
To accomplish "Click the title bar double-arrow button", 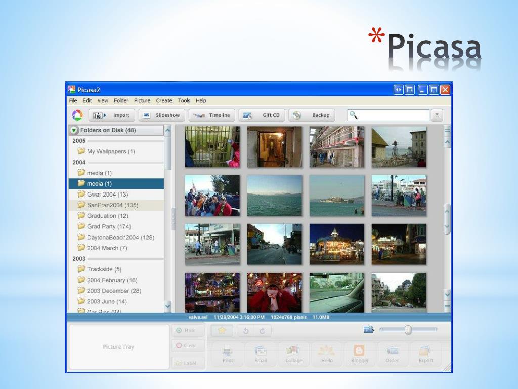I will (x=399, y=90).
